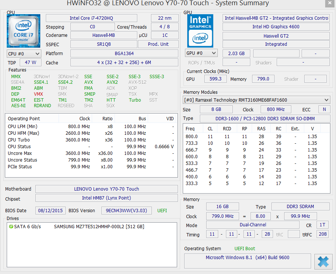Click the BIOS Date 08/12/2015 field
Screen dimensions: 336x274
pos(50,210)
